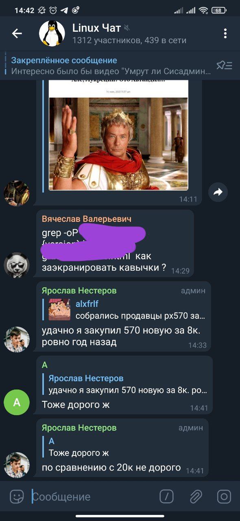Open the pinned messages list icon
This screenshot has height=521, width=240.
click(224, 65)
